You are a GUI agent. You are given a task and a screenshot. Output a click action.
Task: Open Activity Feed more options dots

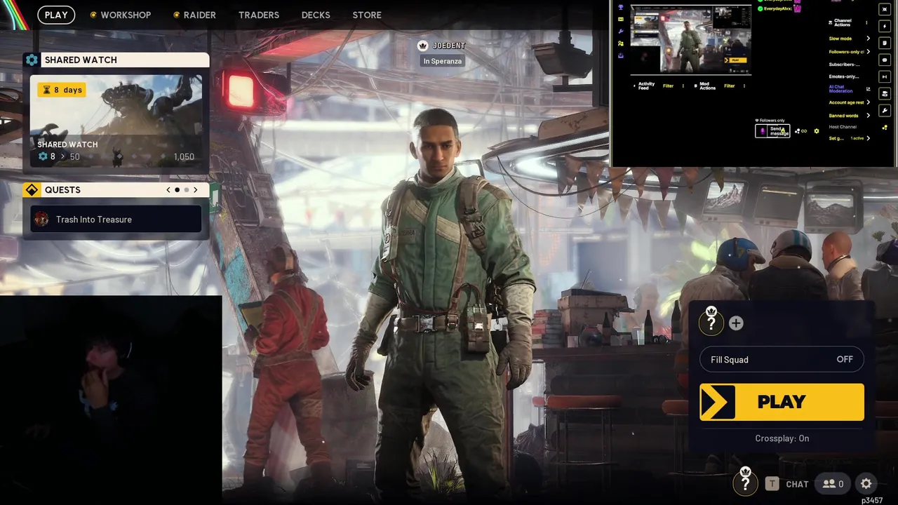pyautogui.click(x=683, y=86)
